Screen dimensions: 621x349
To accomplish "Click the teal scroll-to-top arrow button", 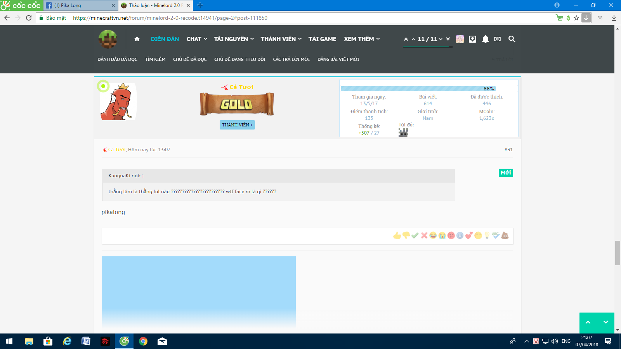I will 588,323.
